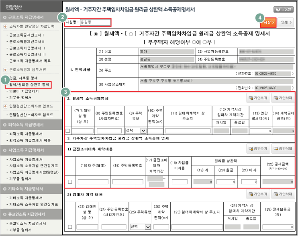Open 근로소득지급명세서 I

coord(27,48)
